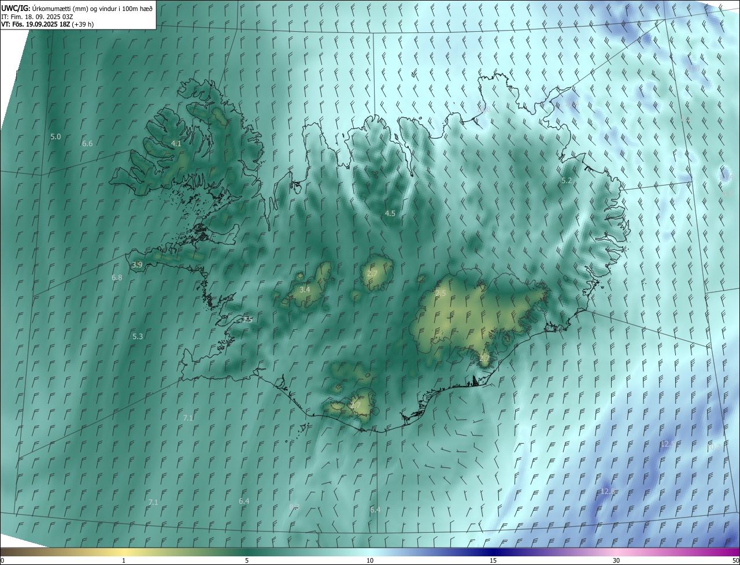Image resolution: width=740 pixels, height=565 pixels.
Task: Click the 0 tick on the color scale
Action: pyautogui.click(x=2, y=560)
